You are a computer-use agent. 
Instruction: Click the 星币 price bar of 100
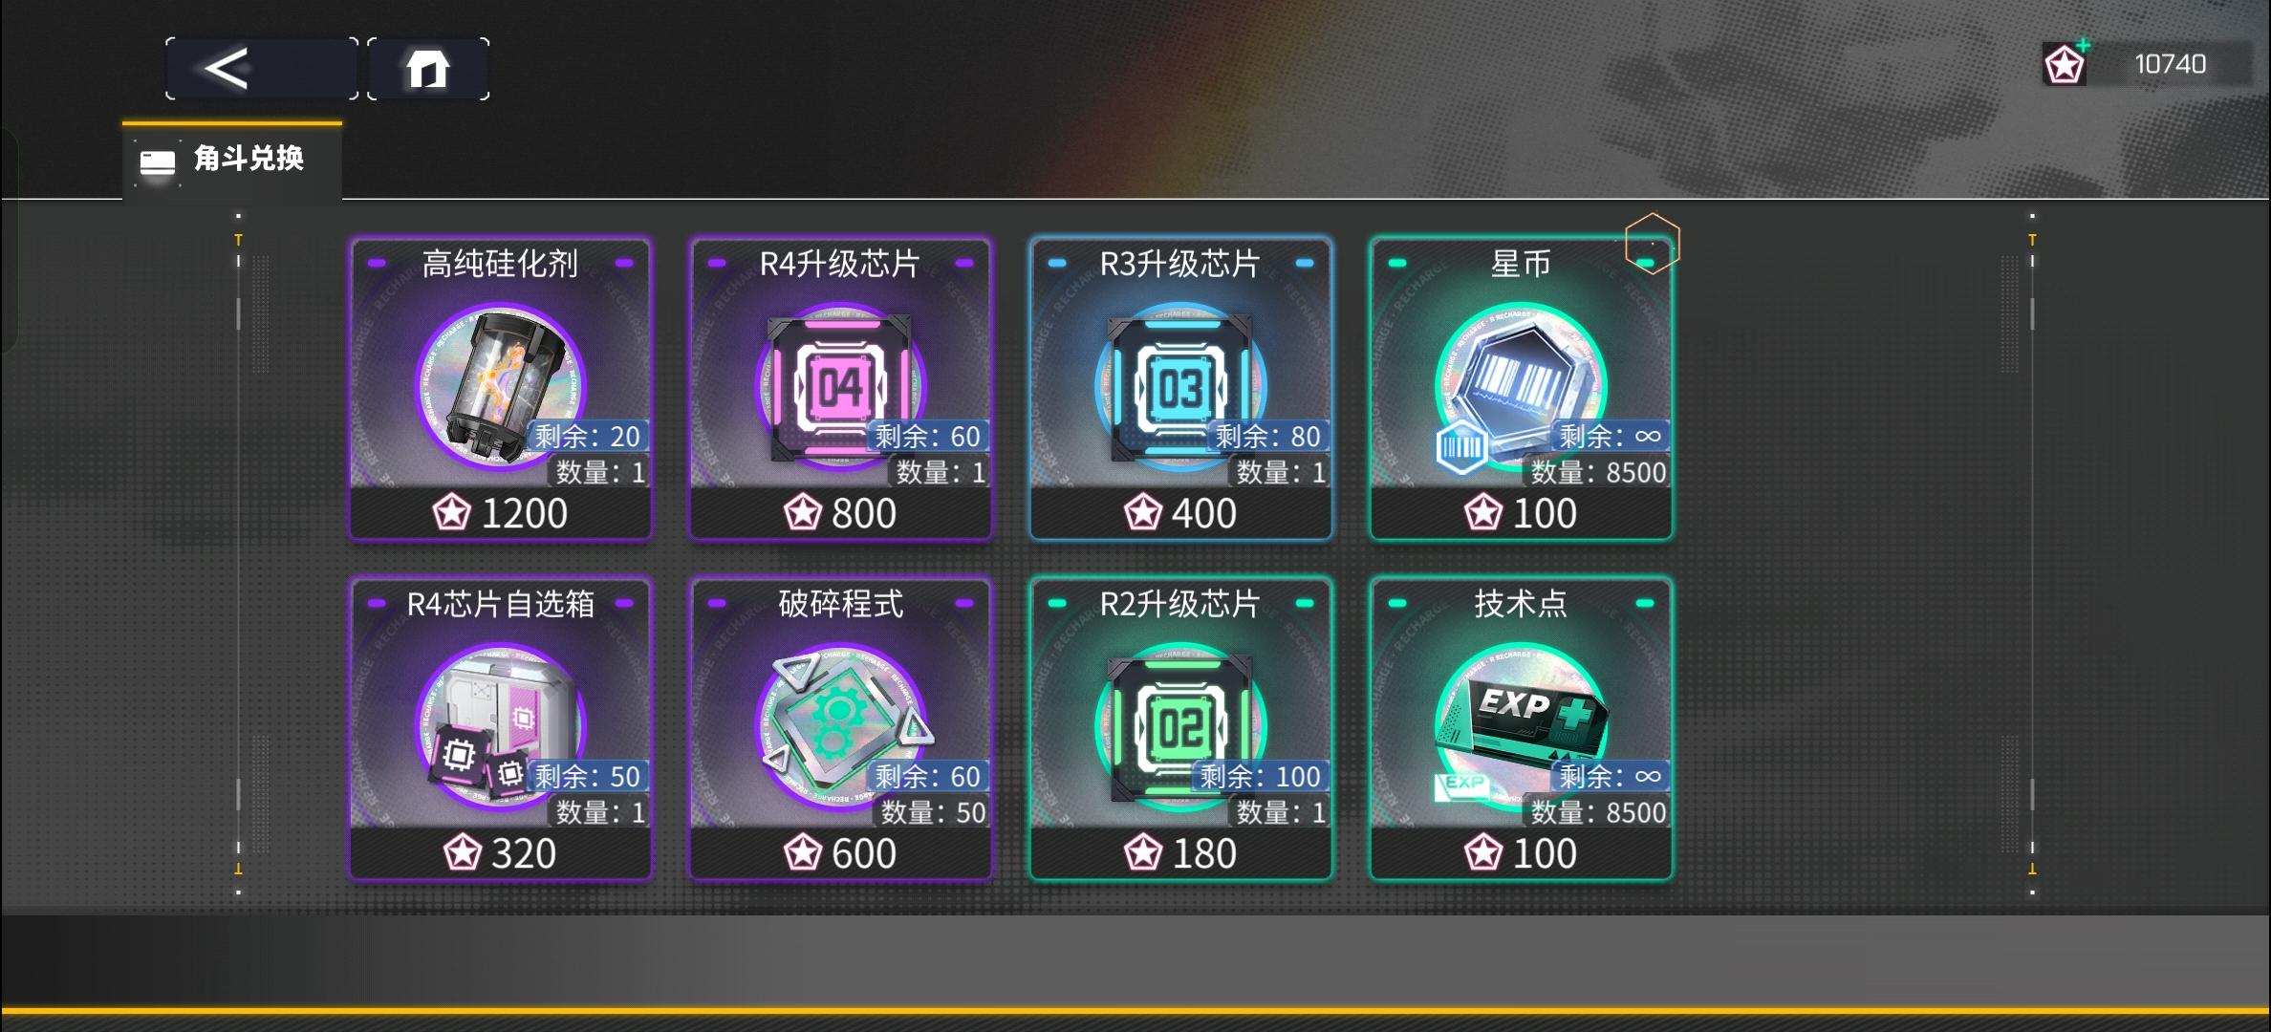click(x=1521, y=513)
